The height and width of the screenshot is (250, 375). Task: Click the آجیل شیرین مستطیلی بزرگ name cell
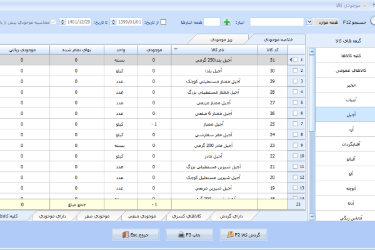pyautogui.click(x=214, y=167)
